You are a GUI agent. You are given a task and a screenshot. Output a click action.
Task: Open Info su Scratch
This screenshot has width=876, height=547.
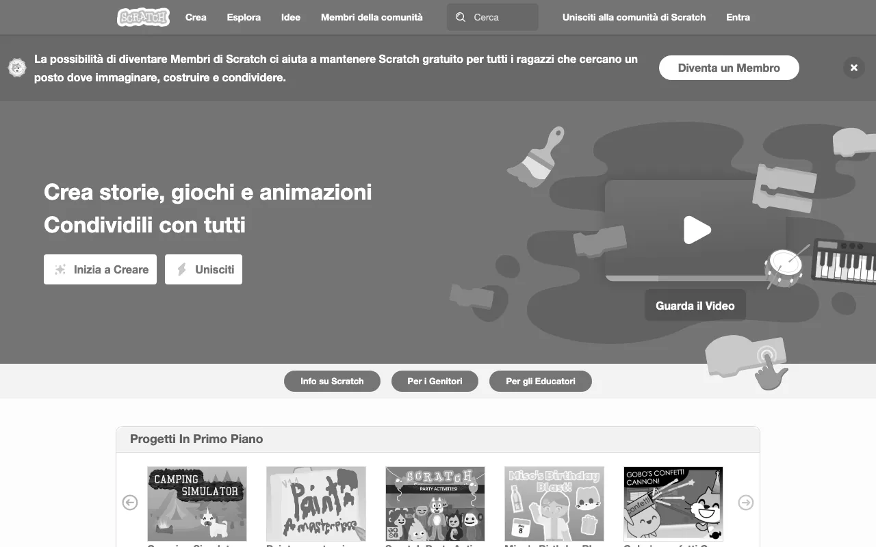click(332, 381)
